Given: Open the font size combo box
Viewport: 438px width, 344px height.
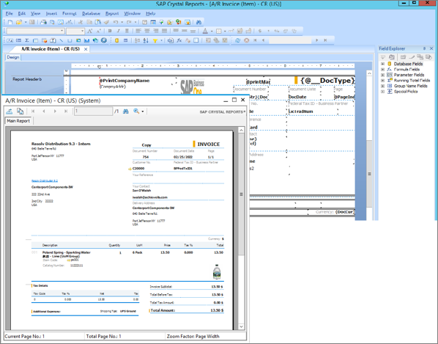Looking at the screenshot, I should click(x=75, y=31).
